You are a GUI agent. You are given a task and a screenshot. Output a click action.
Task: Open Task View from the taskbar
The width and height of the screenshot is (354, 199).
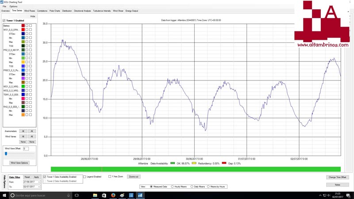point(77,195)
